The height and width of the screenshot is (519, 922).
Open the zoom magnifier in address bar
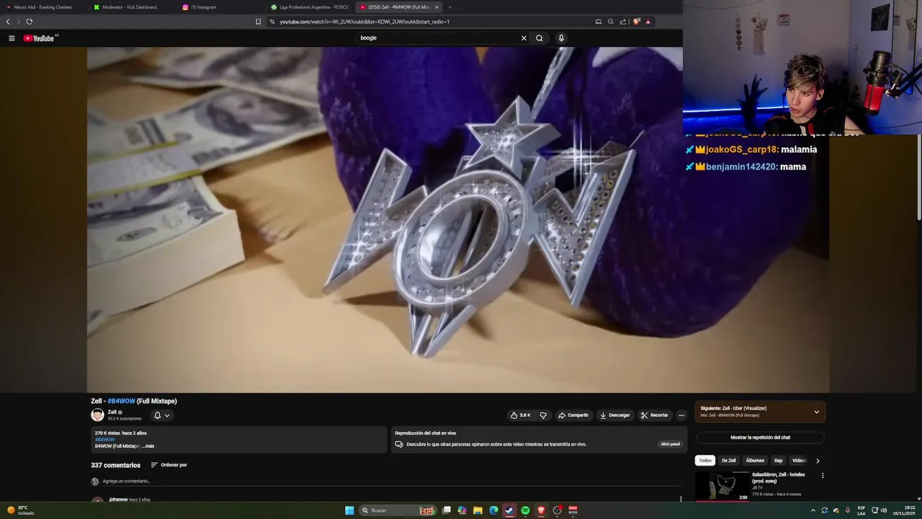coord(611,22)
